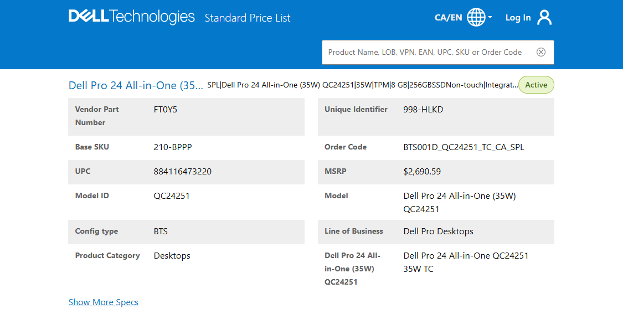This screenshot has width=623, height=314.
Task: Select MSRP value $2,690.59
Action: [422, 172]
